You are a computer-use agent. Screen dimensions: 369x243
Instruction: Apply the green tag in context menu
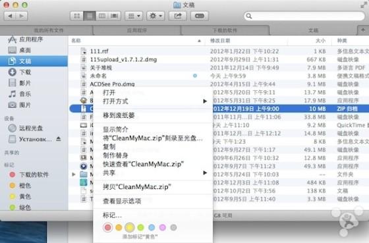point(141,227)
